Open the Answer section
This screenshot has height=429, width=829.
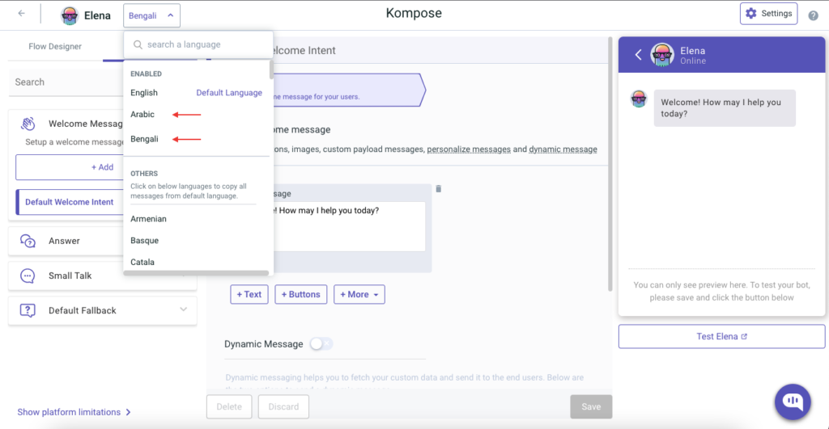66,241
